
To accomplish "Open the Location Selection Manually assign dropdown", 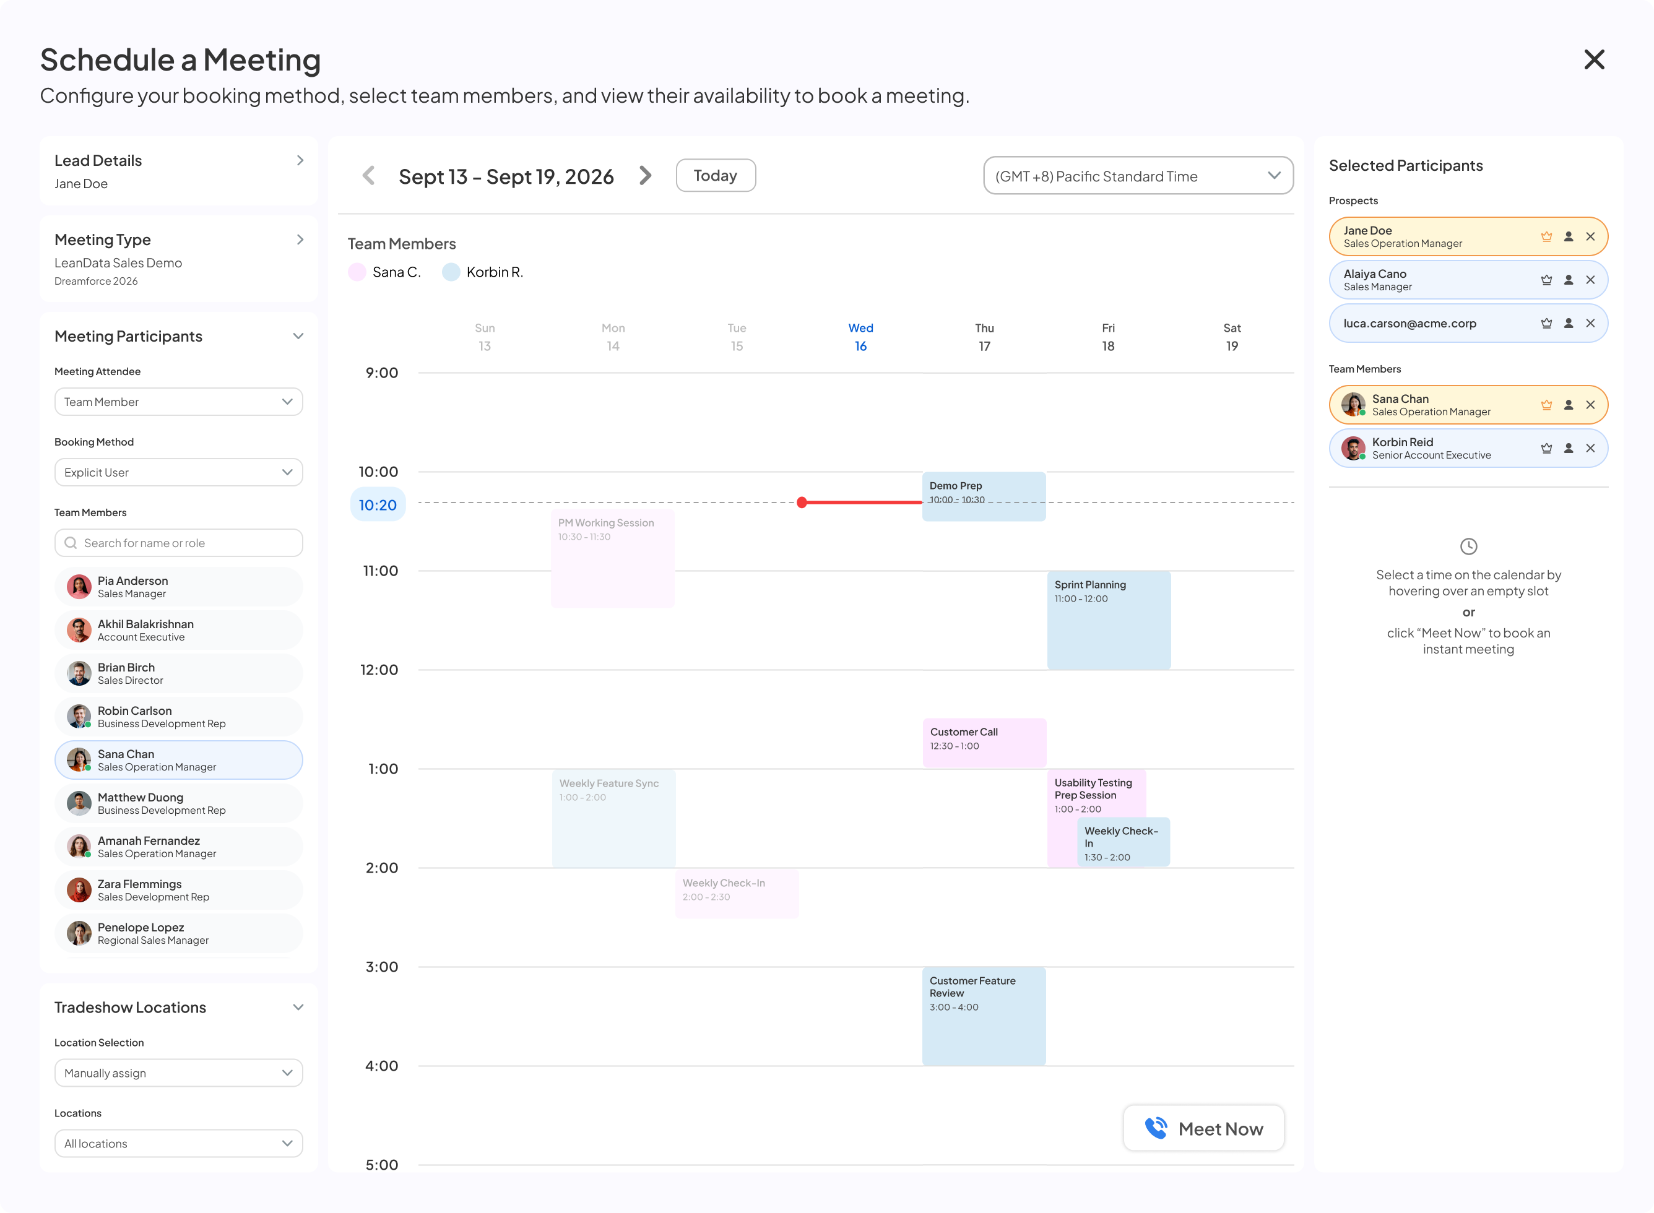I will [178, 1073].
